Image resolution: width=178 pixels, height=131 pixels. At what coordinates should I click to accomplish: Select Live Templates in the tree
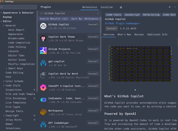pos(16,102)
